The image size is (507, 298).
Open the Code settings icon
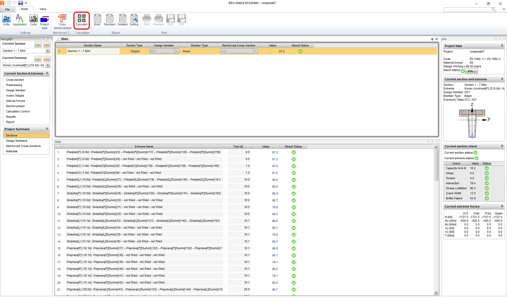(x=34, y=20)
